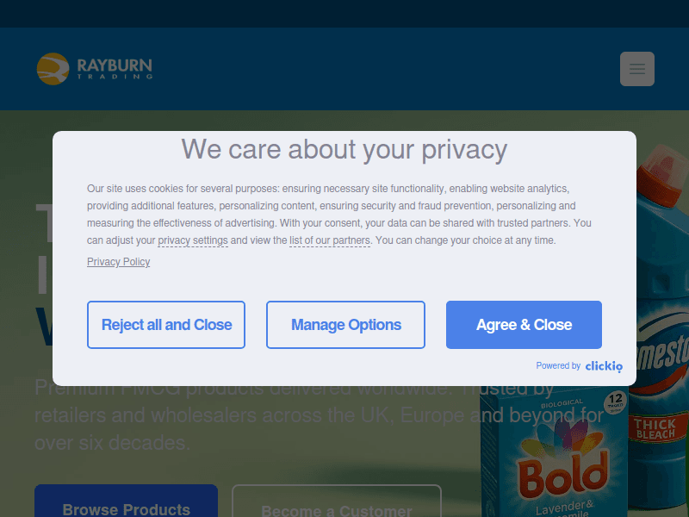
Task: Open the Privacy Policy link
Action: pos(118,262)
